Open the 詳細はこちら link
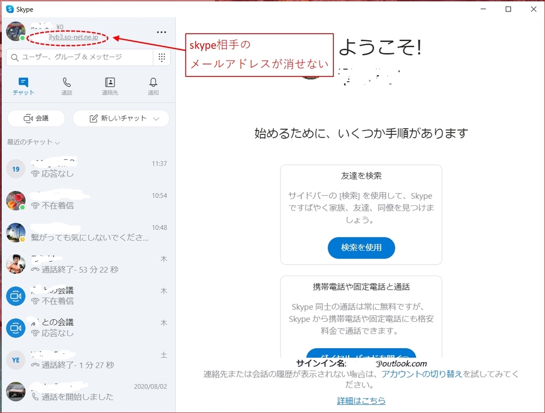 [361, 400]
